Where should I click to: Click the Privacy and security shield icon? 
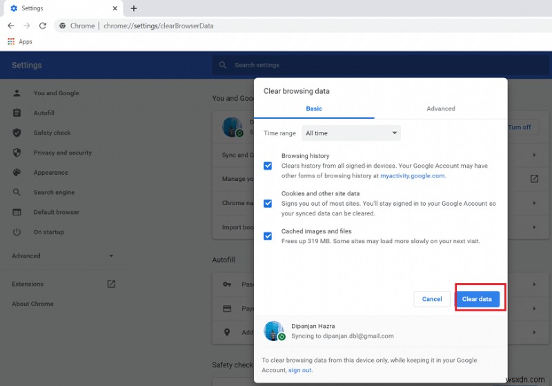point(17,153)
